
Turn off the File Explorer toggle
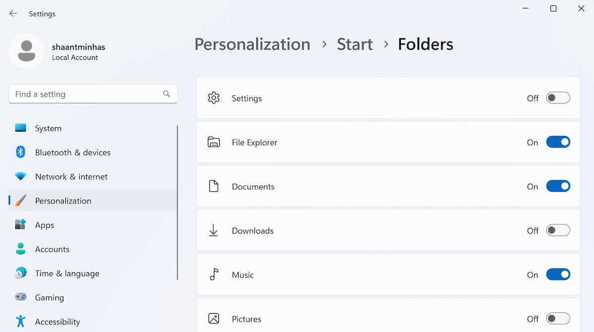tap(558, 142)
